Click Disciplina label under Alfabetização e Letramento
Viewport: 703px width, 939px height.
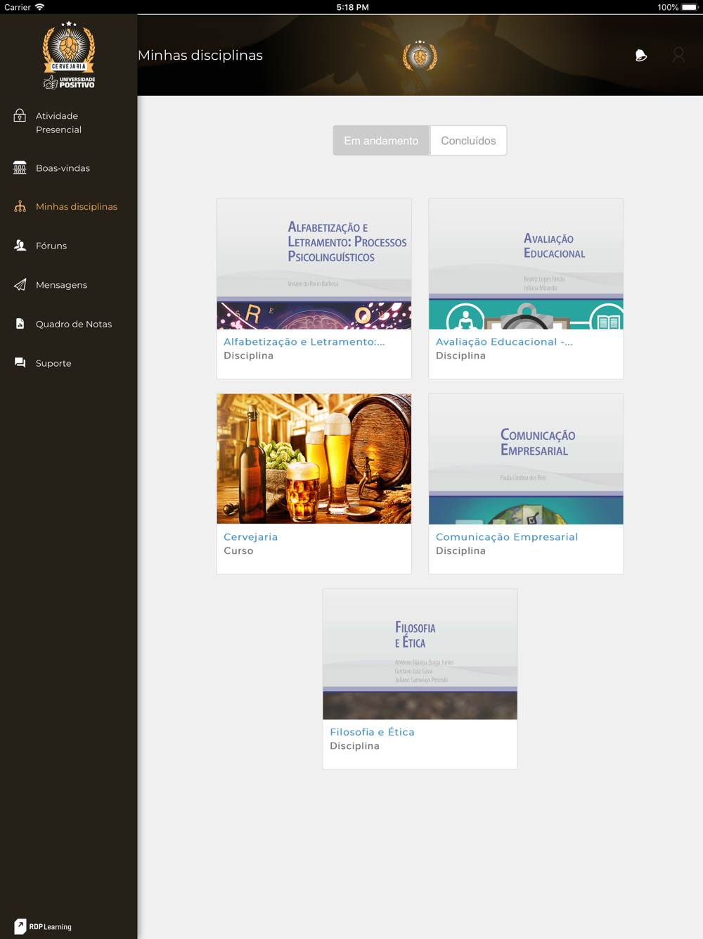(249, 355)
